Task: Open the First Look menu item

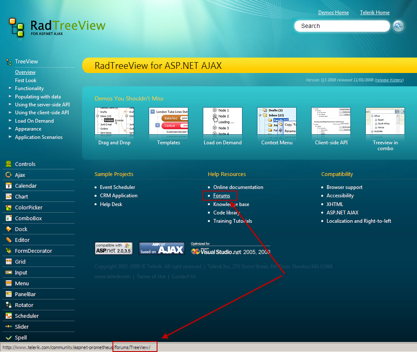Action: [25, 80]
